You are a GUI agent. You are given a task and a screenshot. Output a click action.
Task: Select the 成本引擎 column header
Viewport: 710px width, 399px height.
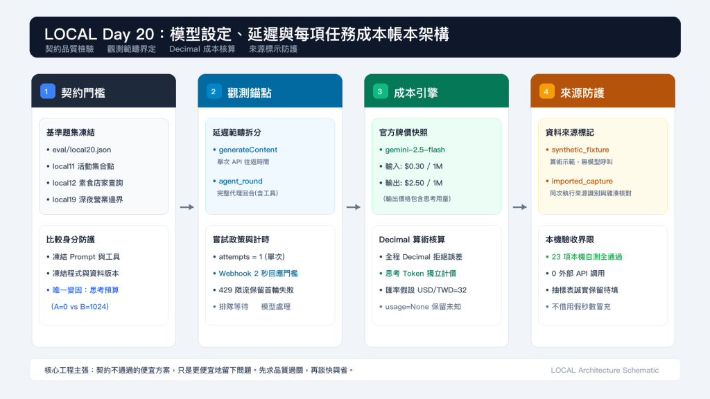(437, 91)
